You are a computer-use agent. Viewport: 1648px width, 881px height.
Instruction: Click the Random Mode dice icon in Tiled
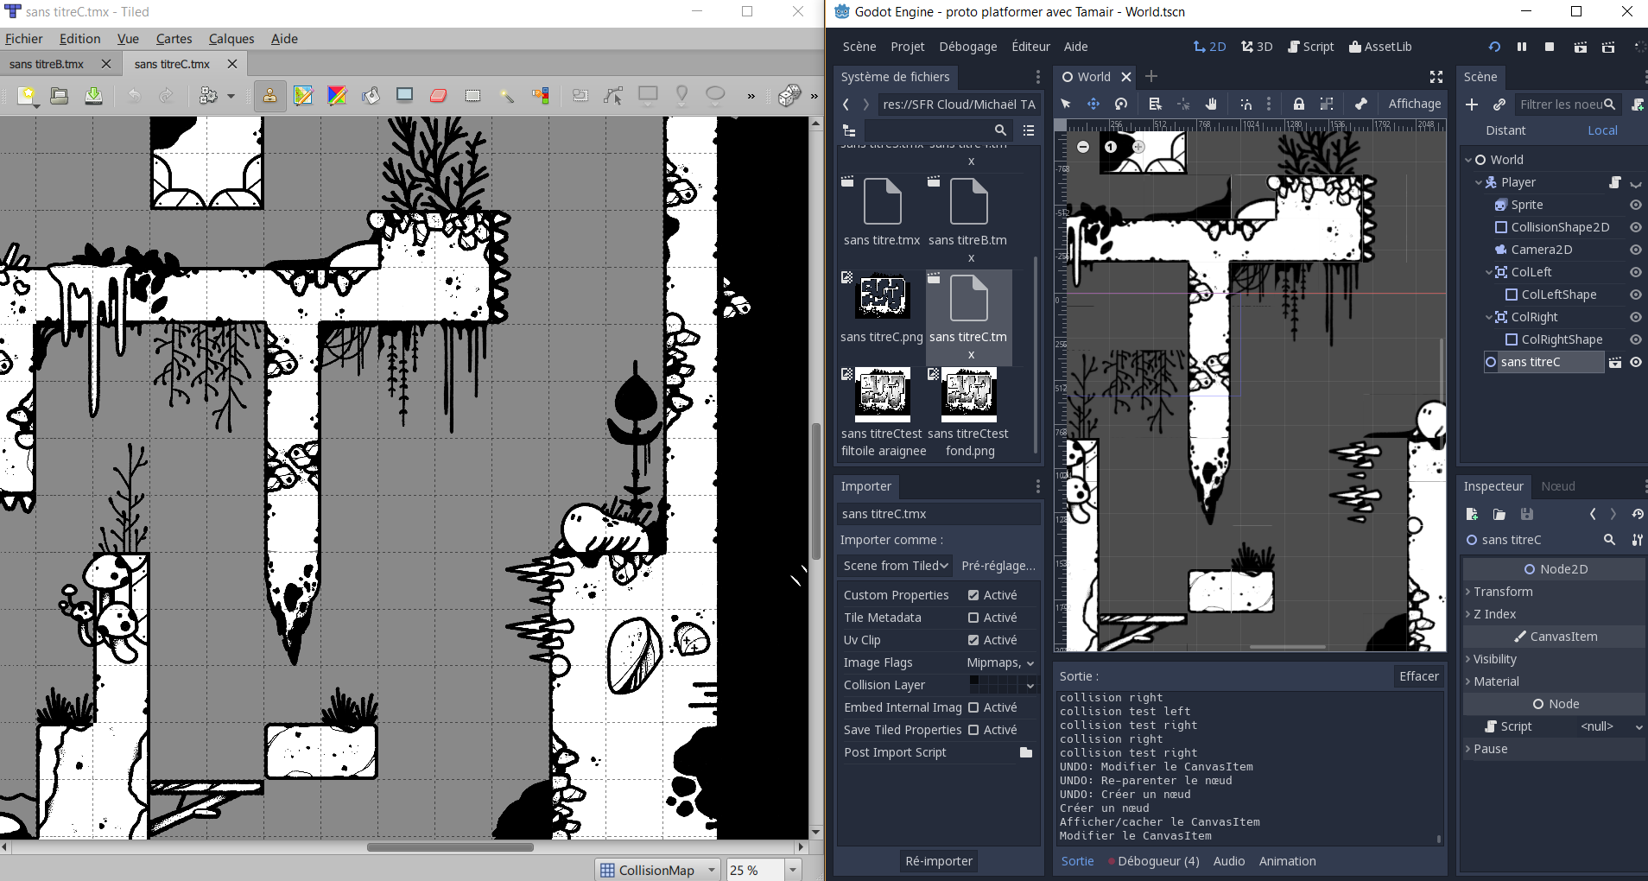pyautogui.click(x=789, y=96)
